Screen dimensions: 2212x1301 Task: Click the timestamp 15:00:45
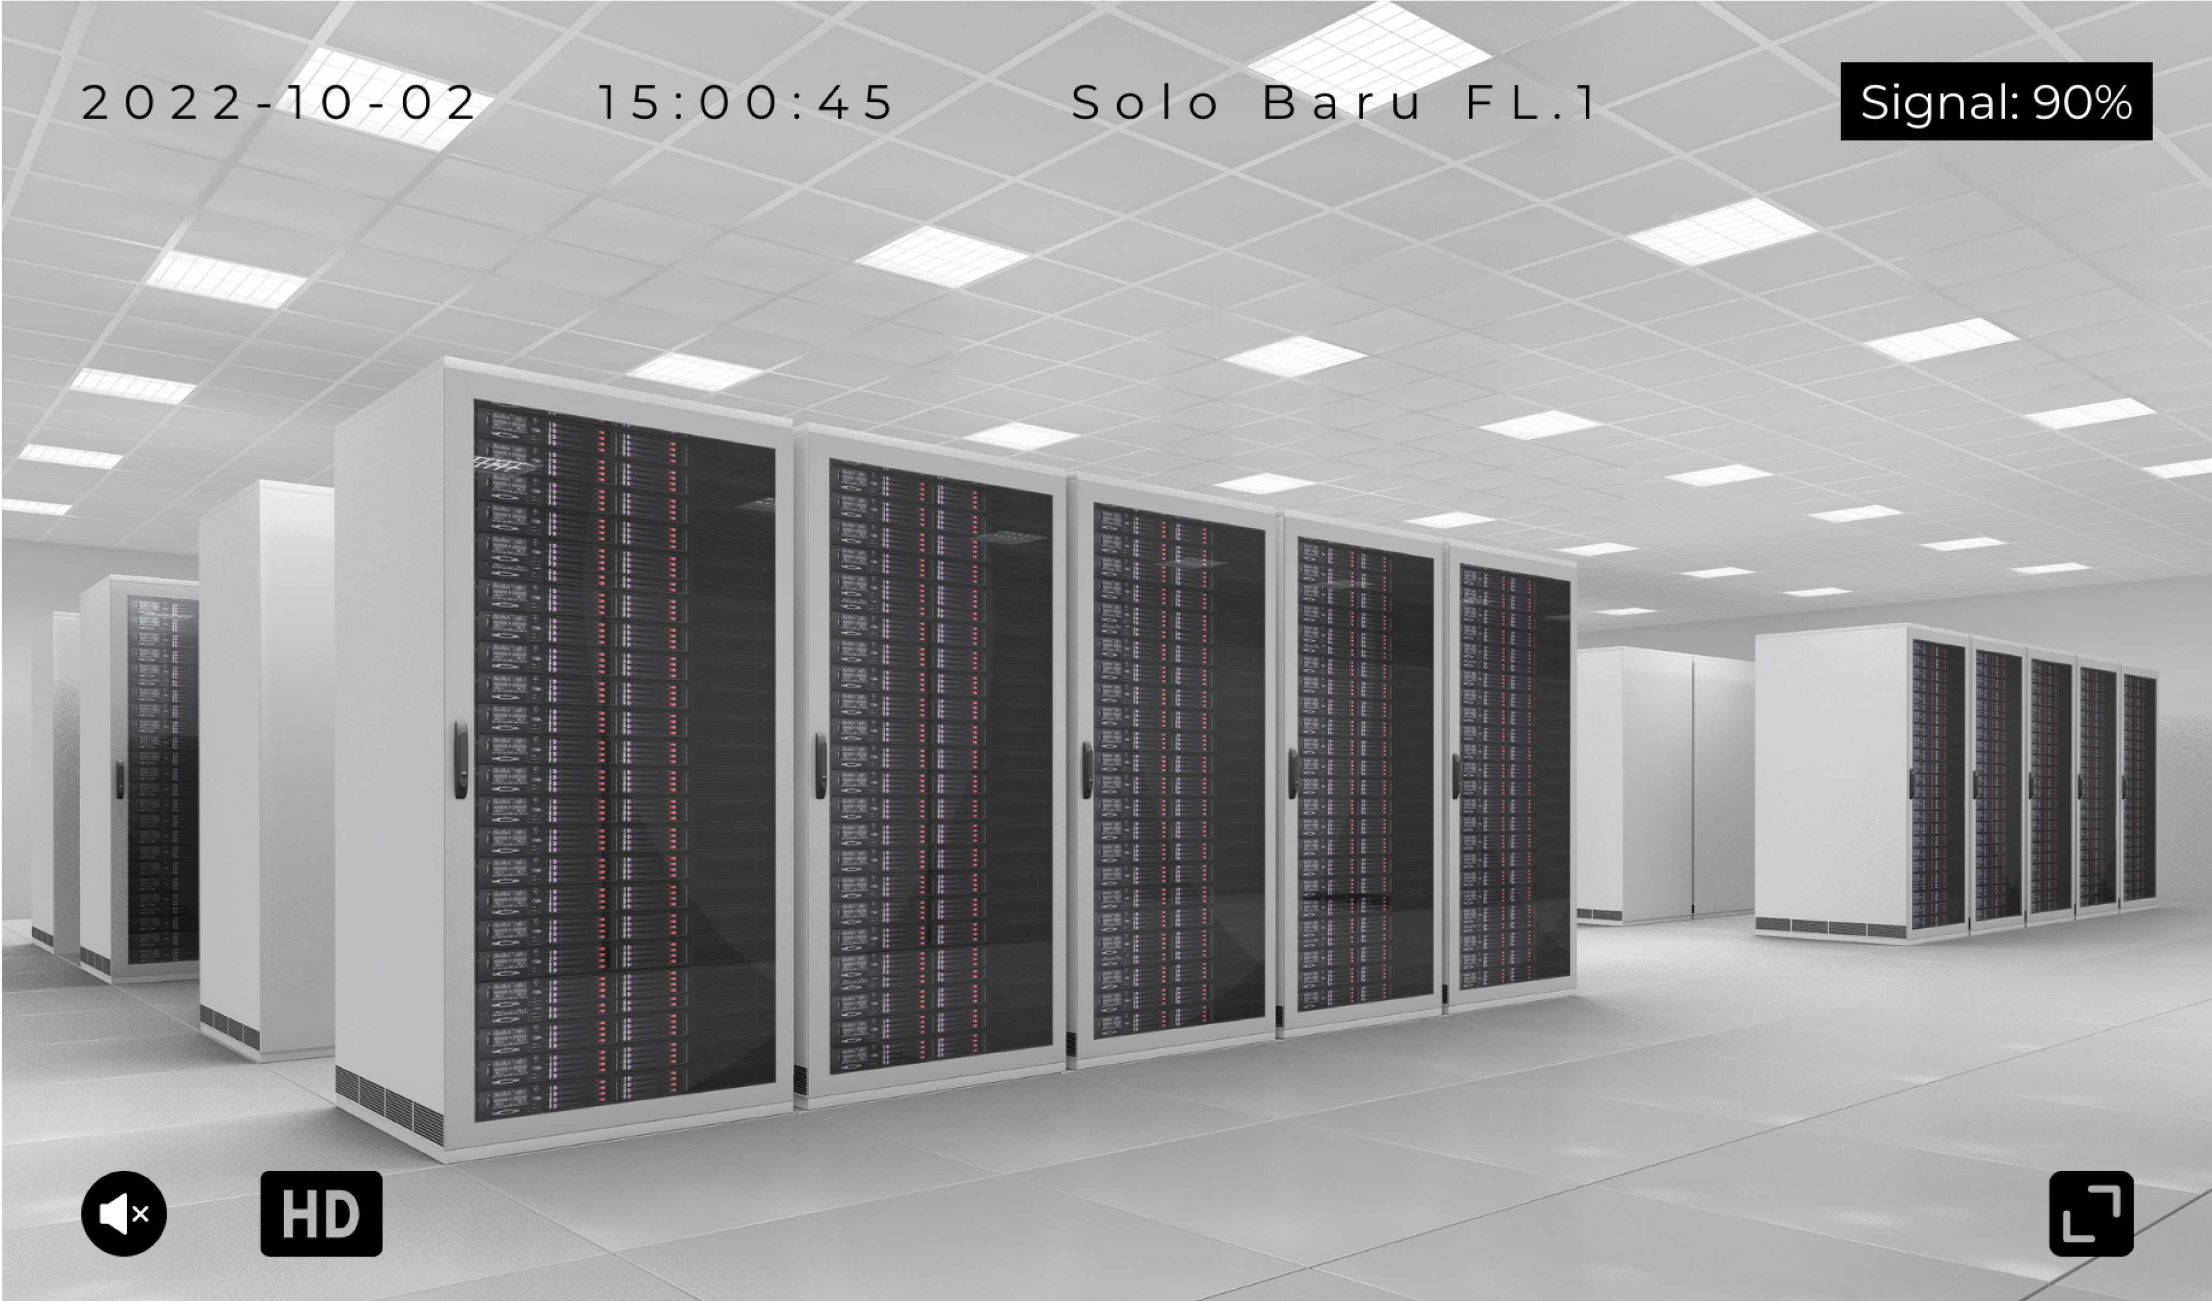pos(745,103)
